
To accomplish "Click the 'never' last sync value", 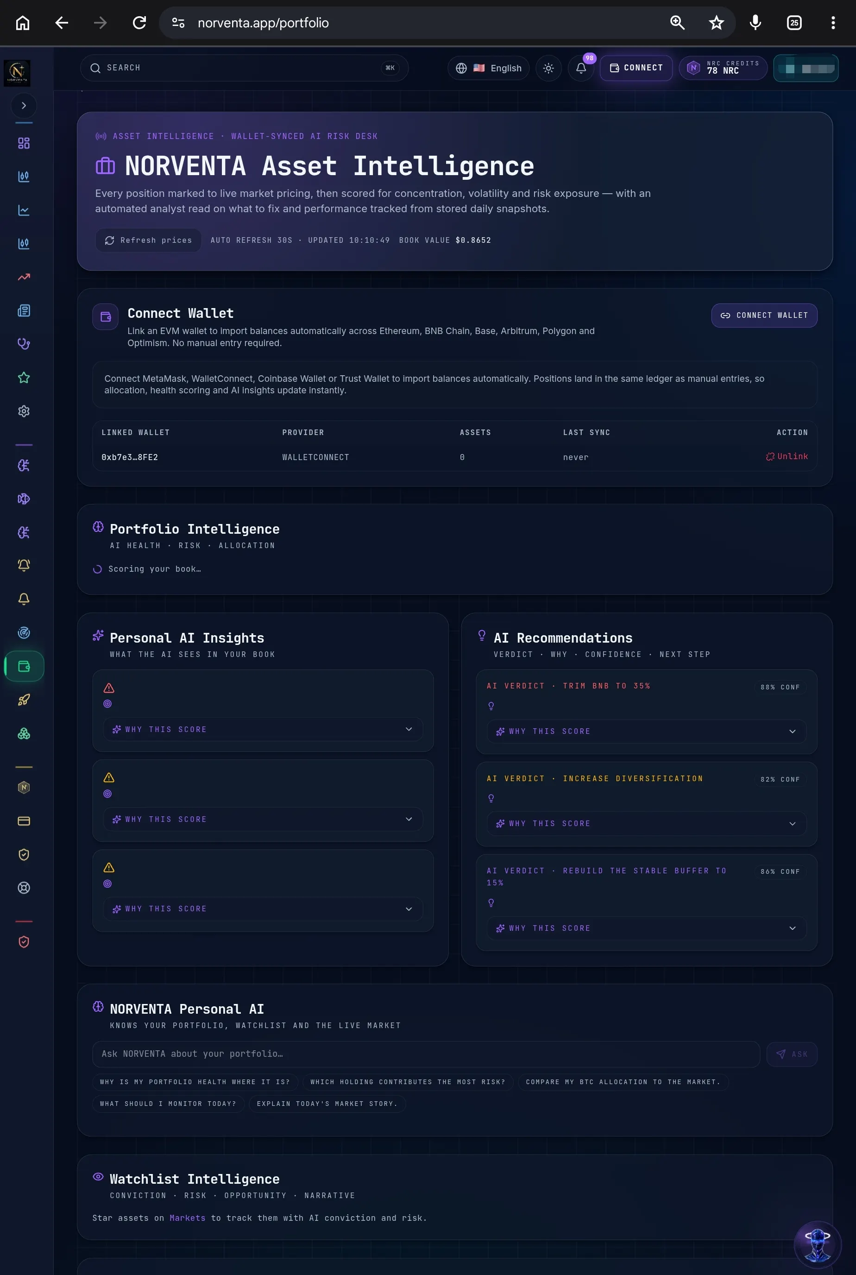I will pyautogui.click(x=575, y=458).
